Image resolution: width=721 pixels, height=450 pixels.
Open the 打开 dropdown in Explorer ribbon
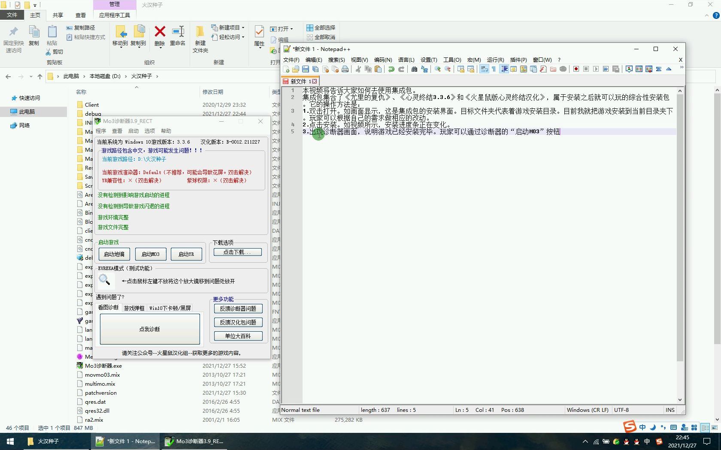(282, 29)
